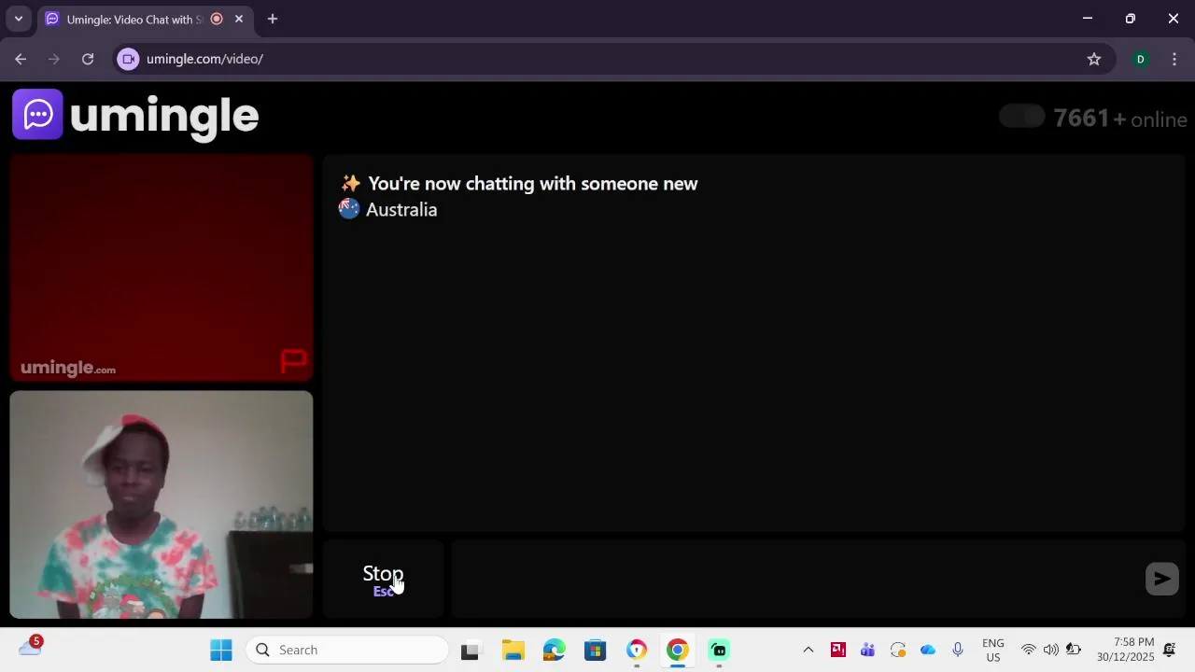Click the microphone tray icon
Viewport: 1195px width, 672px height.
958,650
